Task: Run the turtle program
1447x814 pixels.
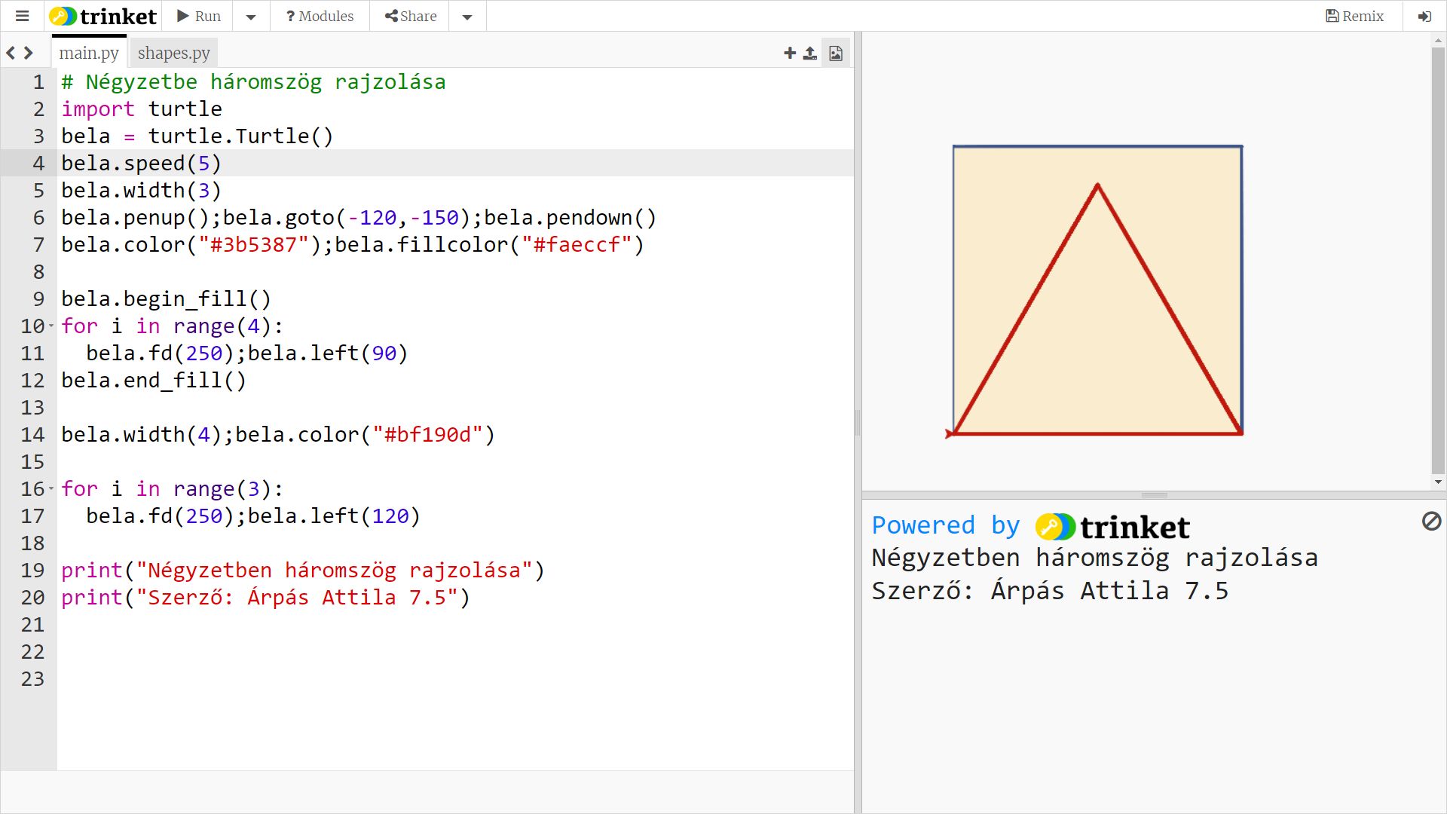Action: pyautogui.click(x=199, y=16)
